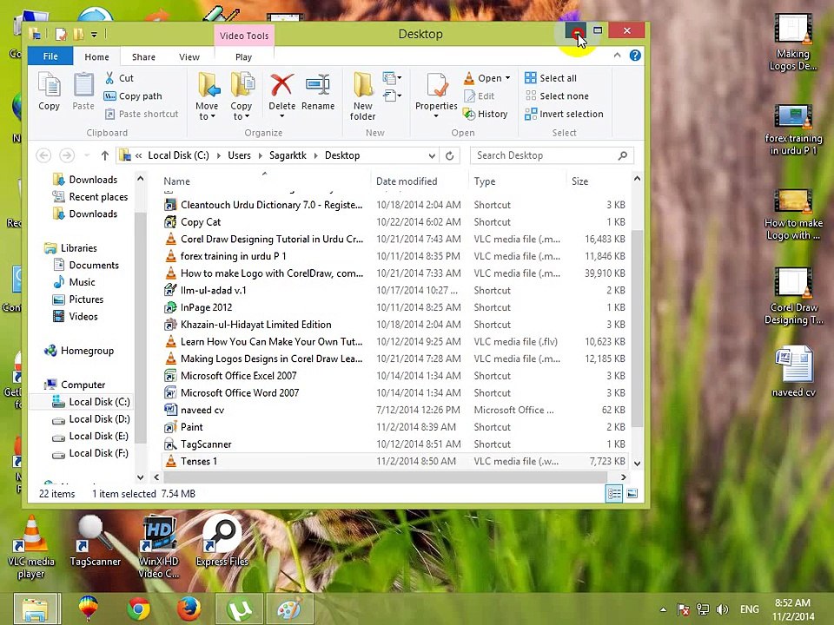Click Paste shortcut in Clipboard group
Image resolution: width=834 pixels, height=625 pixels.
142,114
